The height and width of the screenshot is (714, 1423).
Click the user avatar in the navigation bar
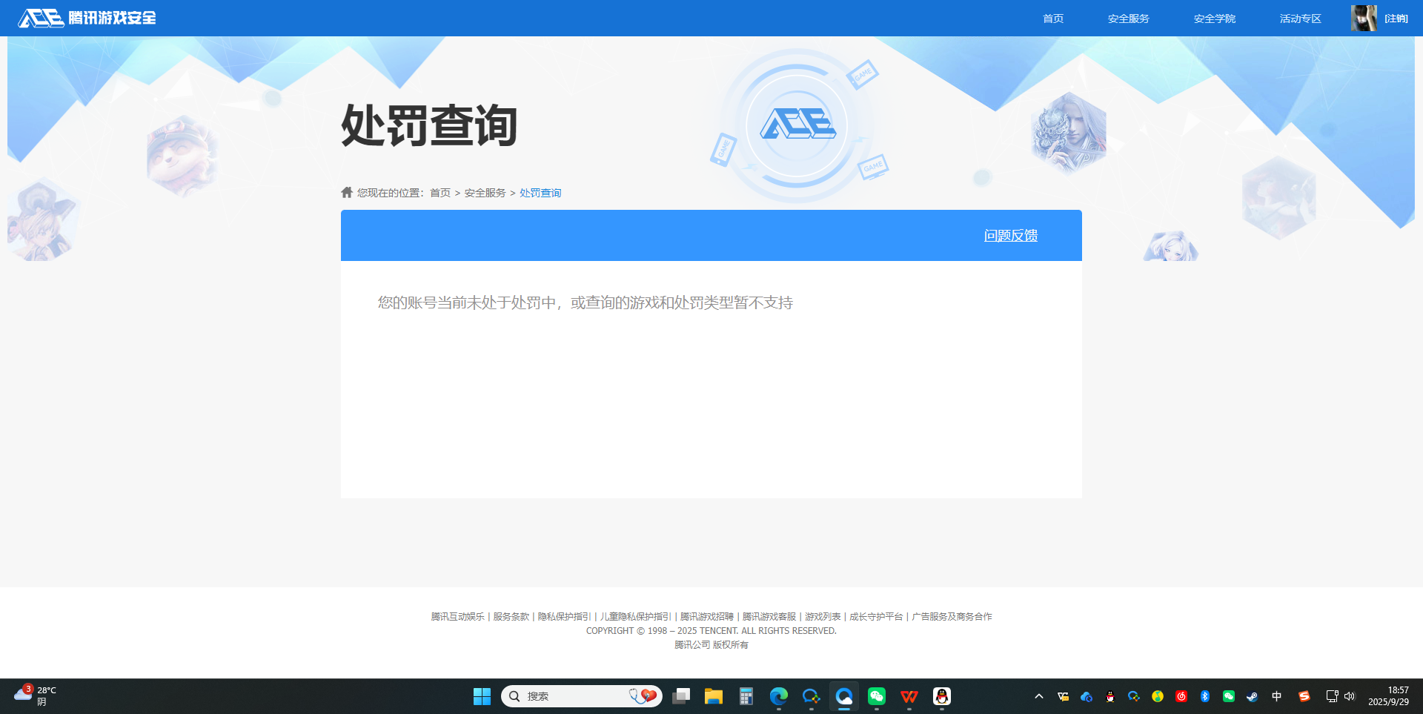[x=1364, y=18]
